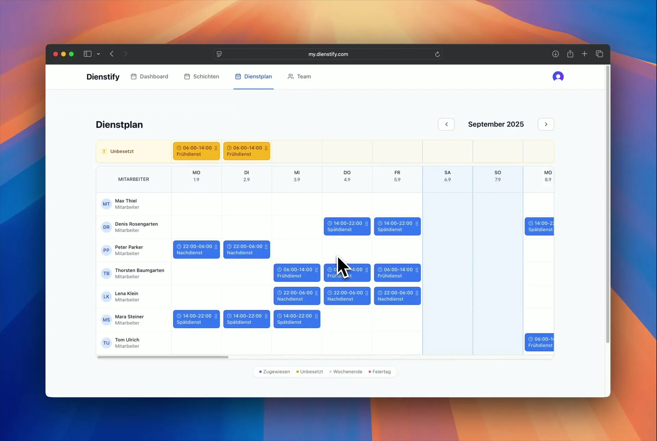
Task: Toggle the Zugewiesen legend filter
Action: [274, 371]
